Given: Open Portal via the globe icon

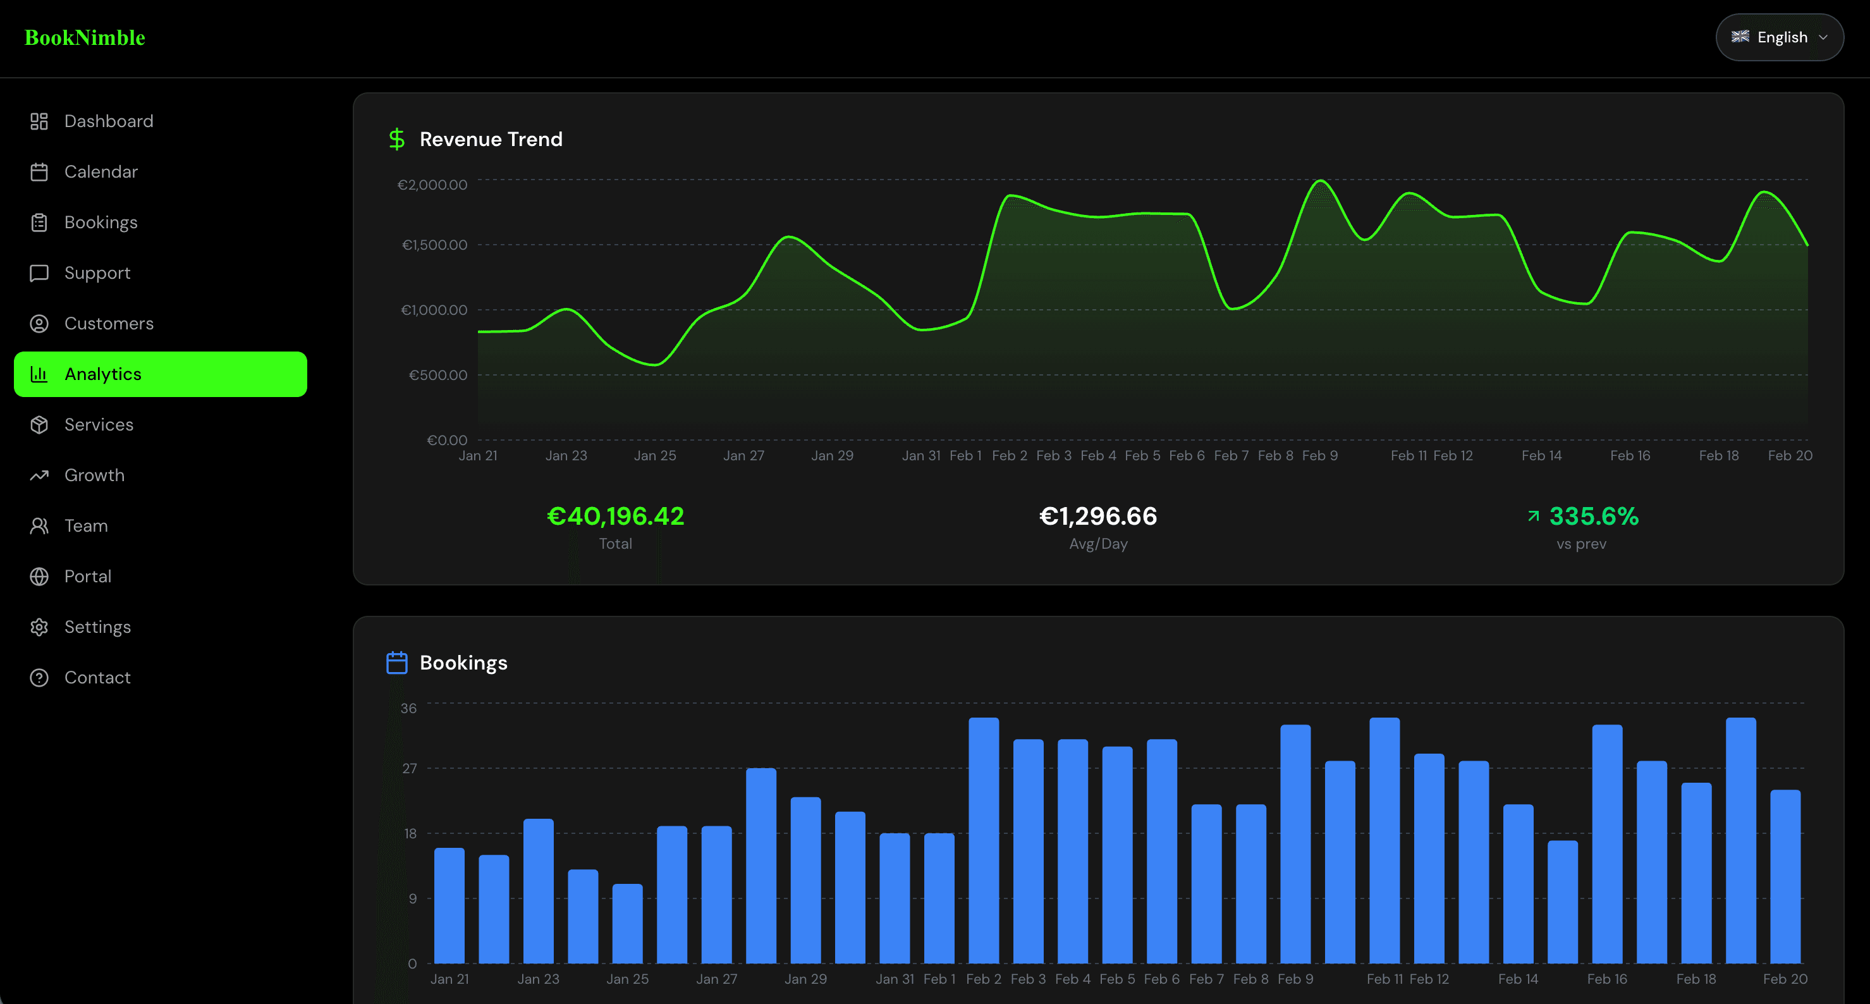Looking at the screenshot, I should click(39, 576).
